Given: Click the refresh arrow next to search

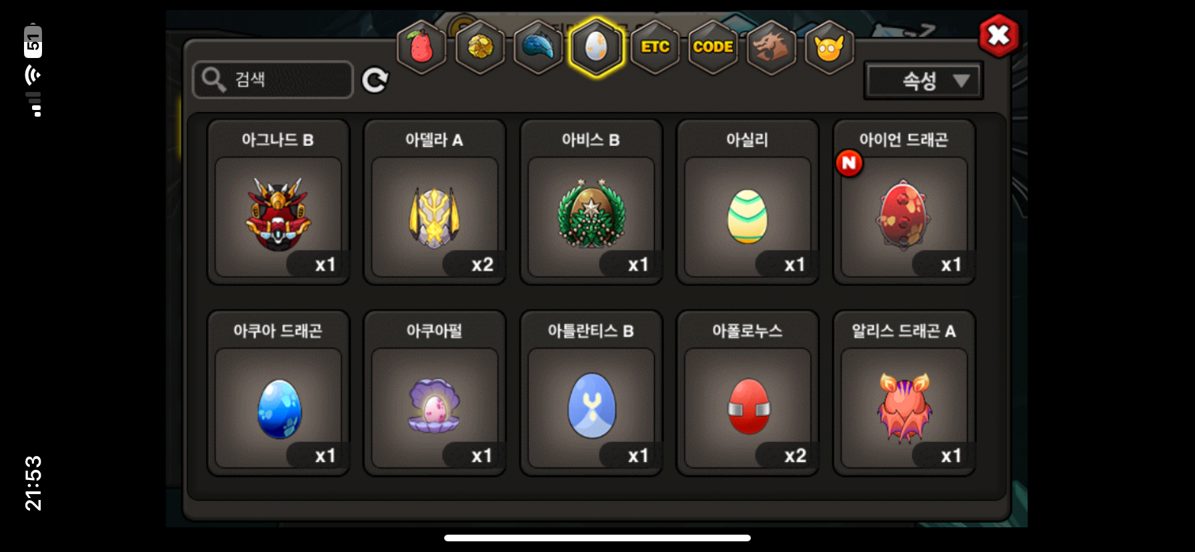Looking at the screenshot, I should [x=375, y=80].
